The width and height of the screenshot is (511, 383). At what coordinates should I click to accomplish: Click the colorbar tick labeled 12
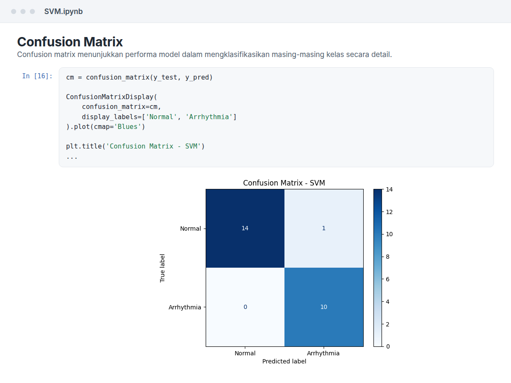tap(389, 212)
